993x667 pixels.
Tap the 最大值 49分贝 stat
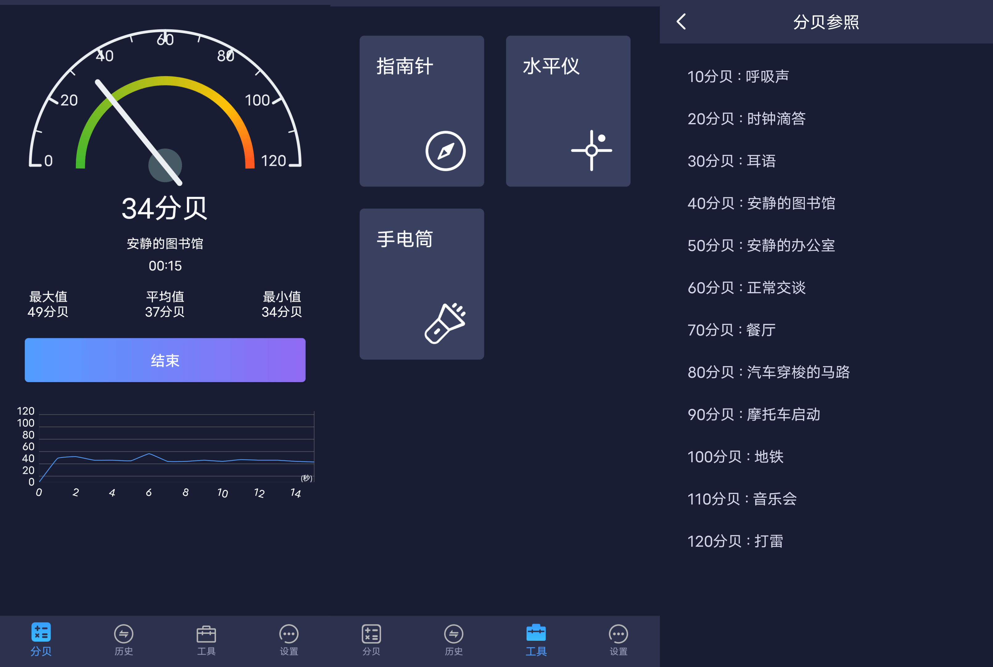[x=48, y=304]
